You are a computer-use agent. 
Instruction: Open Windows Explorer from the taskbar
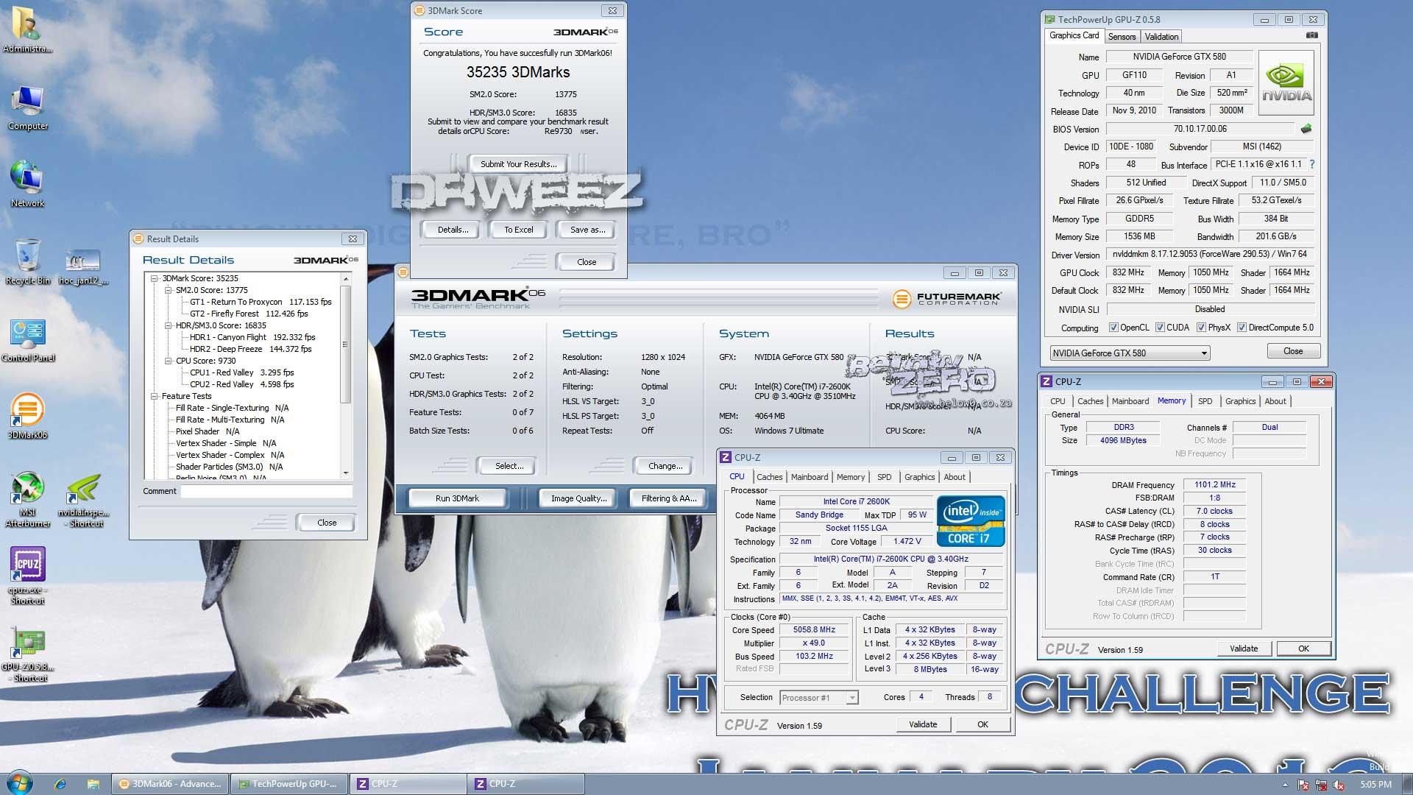pos(93,784)
